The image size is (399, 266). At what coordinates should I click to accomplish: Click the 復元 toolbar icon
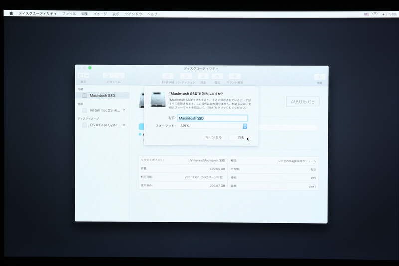click(217, 76)
